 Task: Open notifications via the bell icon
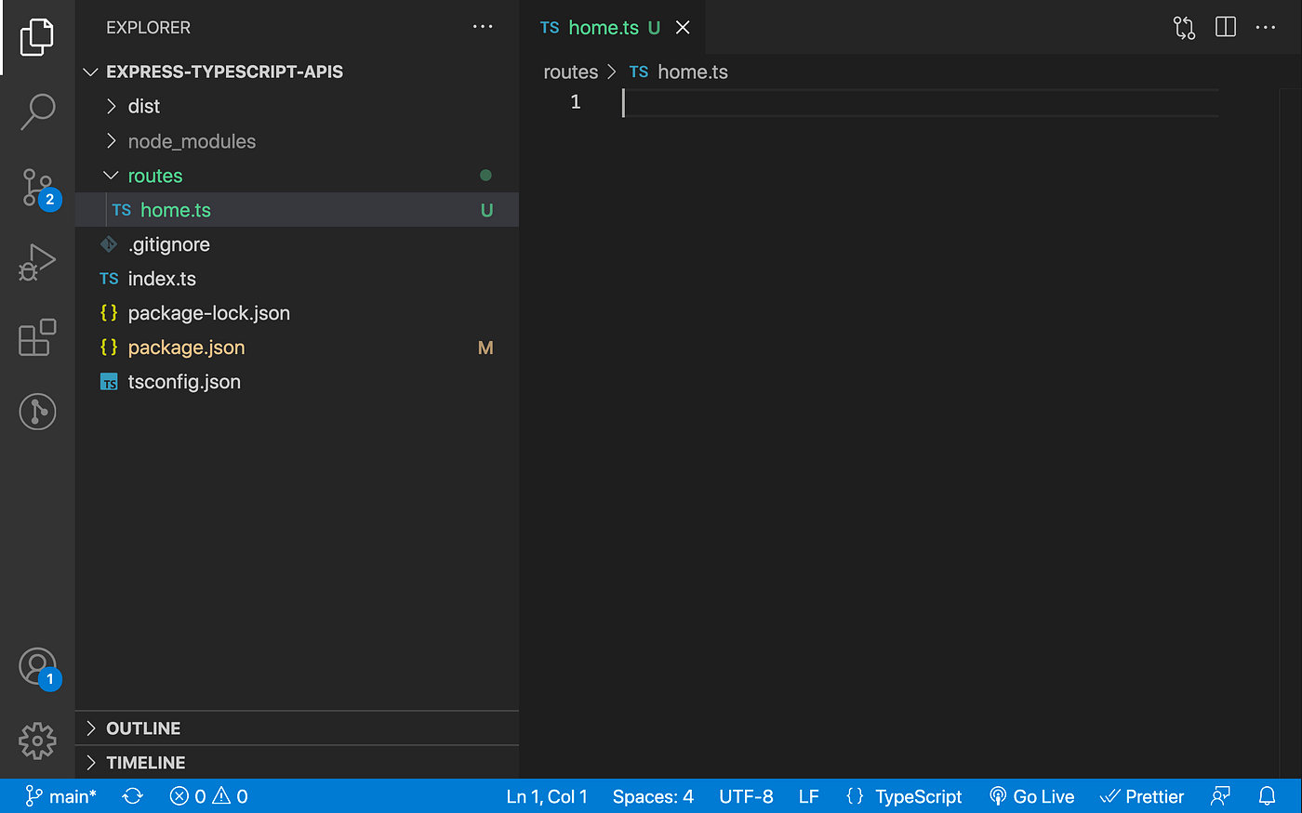pos(1267,795)
